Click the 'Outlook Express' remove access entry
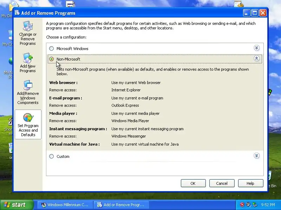Image resolution: width=281 pixels, height=210 pixels. coord(125,105)
